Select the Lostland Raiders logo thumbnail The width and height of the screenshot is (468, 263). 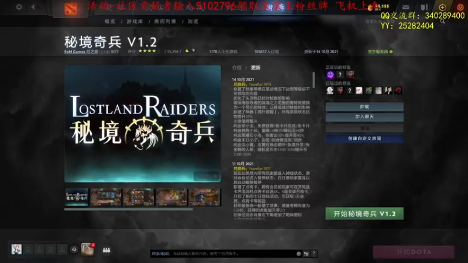point(77,197)
